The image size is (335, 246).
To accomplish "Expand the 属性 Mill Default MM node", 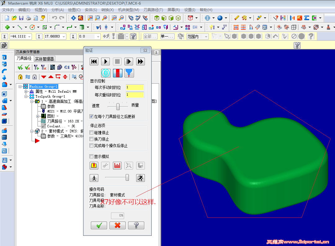I will (26, 91).
